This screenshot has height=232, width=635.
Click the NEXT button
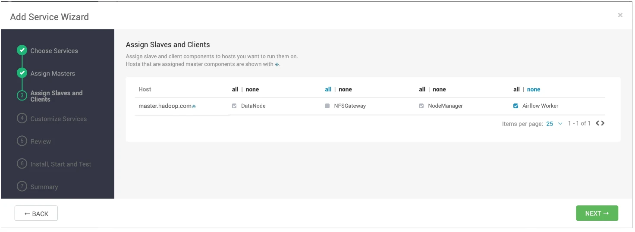(597, 213)
